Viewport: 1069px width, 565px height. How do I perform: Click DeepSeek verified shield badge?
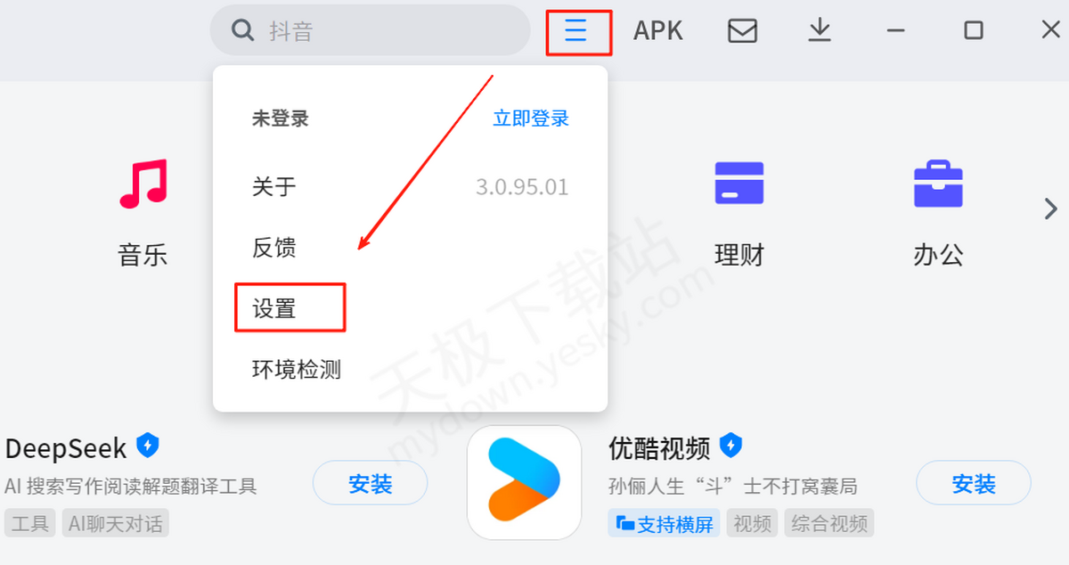[x=147, y=445]
